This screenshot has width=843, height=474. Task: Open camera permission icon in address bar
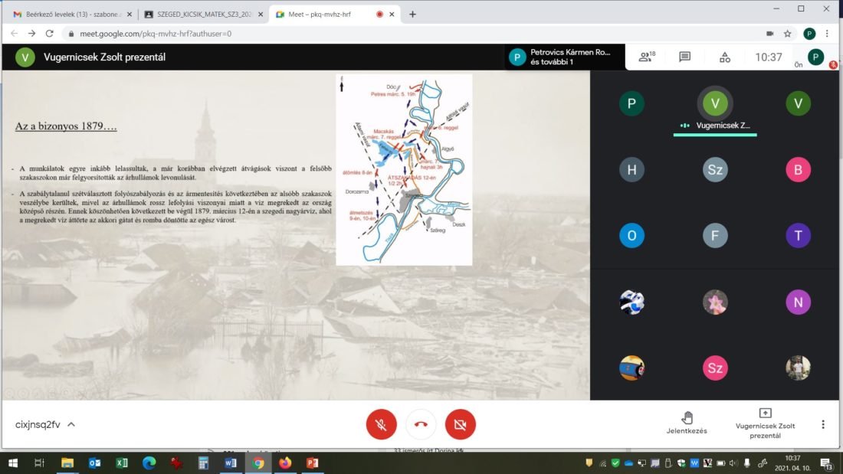click(770, 34)
